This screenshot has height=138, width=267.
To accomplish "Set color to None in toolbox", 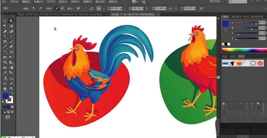I will tap(12, 107).
